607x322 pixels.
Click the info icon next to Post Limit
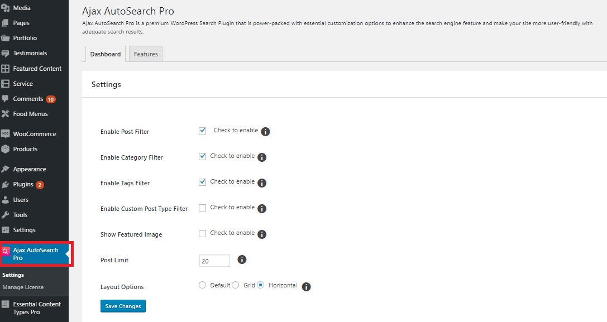coord(242,259)
